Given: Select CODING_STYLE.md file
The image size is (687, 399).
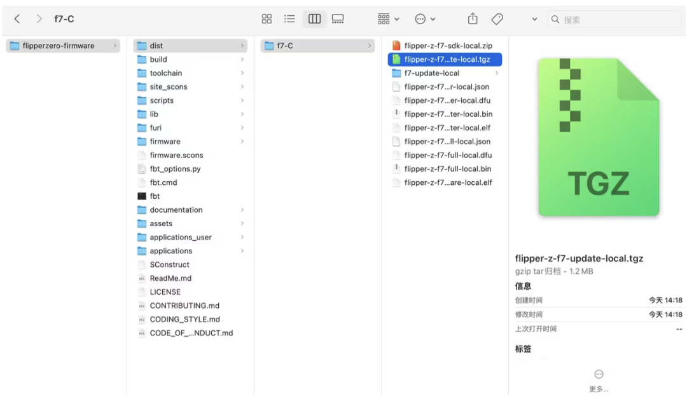Looking at the screenshot, I should [190, 320].
